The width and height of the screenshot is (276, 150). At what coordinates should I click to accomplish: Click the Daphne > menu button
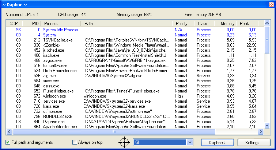coord(217,142)
